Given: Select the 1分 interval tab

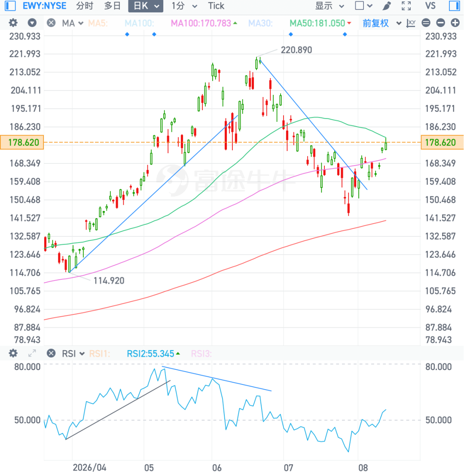Looking at the screenshot, I should point(178,6).
